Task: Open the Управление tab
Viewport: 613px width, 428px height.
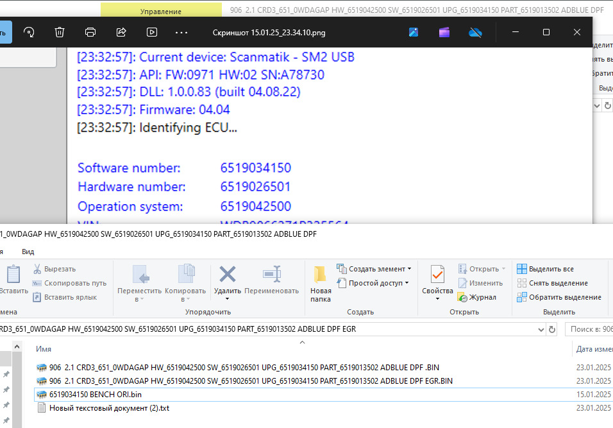Action: [x=160, y=11]
